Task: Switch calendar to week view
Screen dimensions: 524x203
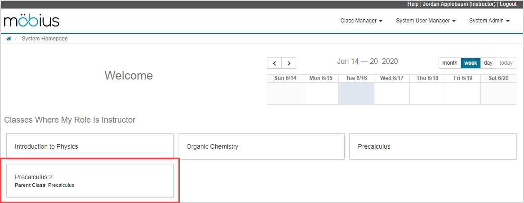Action: tap(471, 63)
